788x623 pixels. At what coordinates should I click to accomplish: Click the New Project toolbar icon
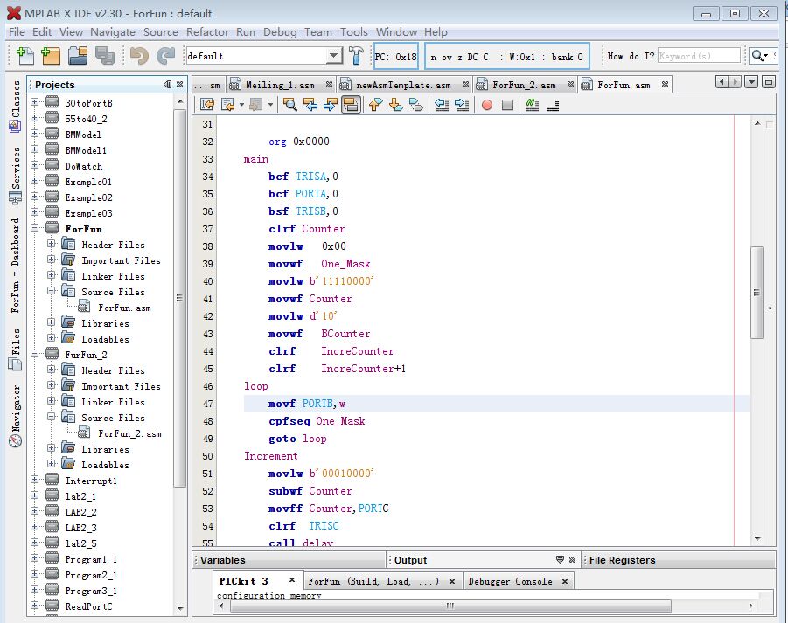51,55
